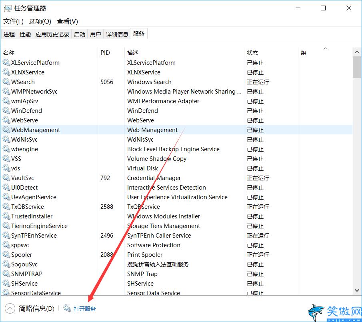Click the scrollbar down arrow

[357, 290]
